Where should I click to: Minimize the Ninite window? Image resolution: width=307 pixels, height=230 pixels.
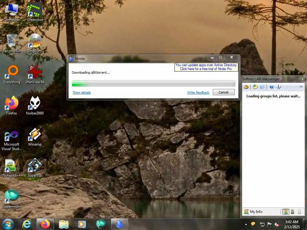tap(212, 57)
